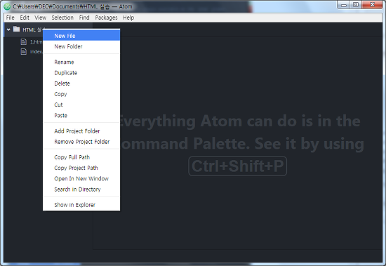Click the 1.html file icon
This screenshot has width=386, height=266.
24,41
